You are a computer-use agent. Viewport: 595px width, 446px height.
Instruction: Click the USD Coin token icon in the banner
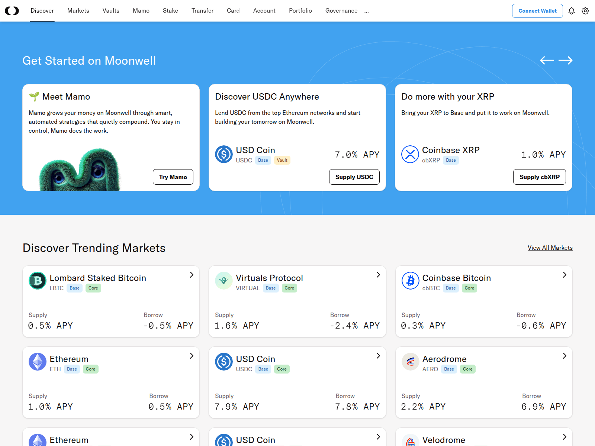pyautogui.click(x=224, y=154)
